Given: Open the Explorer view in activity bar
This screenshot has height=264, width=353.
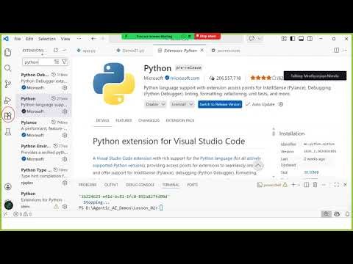Looking at the screenshot, I should point(8,52).
